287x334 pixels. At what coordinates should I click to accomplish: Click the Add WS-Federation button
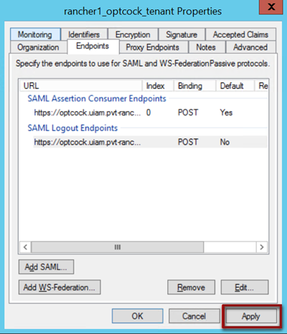point(60,287)
